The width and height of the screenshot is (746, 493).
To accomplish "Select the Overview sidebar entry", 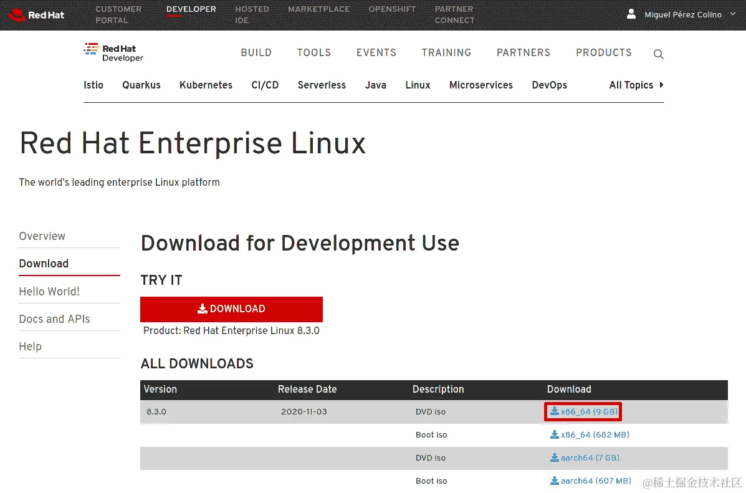I will [42, 236].
